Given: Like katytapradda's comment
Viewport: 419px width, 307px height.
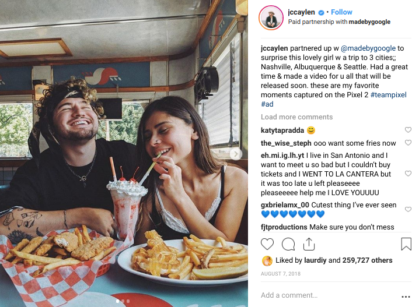Looking at the screenshot, I should [x=408, y=130].
